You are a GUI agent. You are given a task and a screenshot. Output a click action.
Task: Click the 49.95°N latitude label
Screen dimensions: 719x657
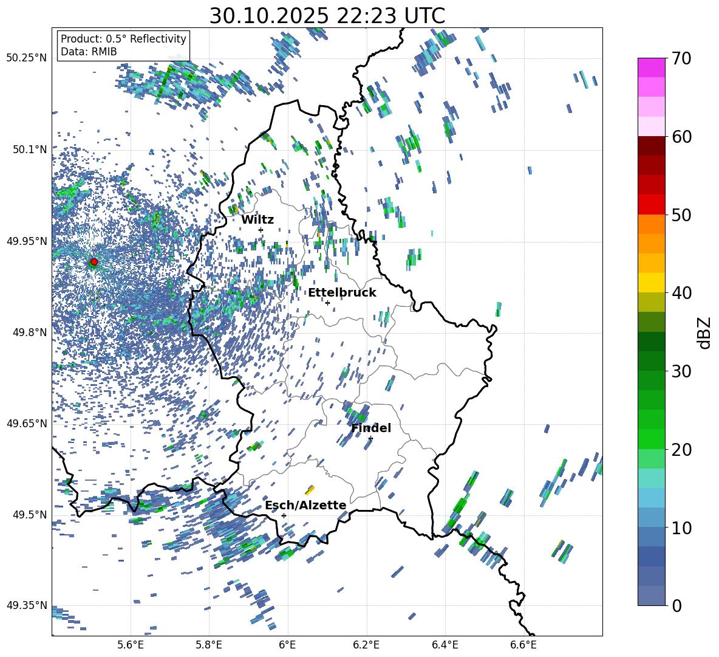click(x=27, y=241)
